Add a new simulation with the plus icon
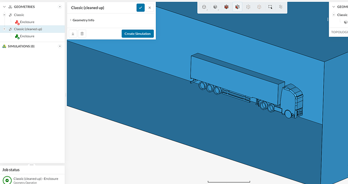Image resolution: width=348 pixels, height=184 pixels. 60,46
